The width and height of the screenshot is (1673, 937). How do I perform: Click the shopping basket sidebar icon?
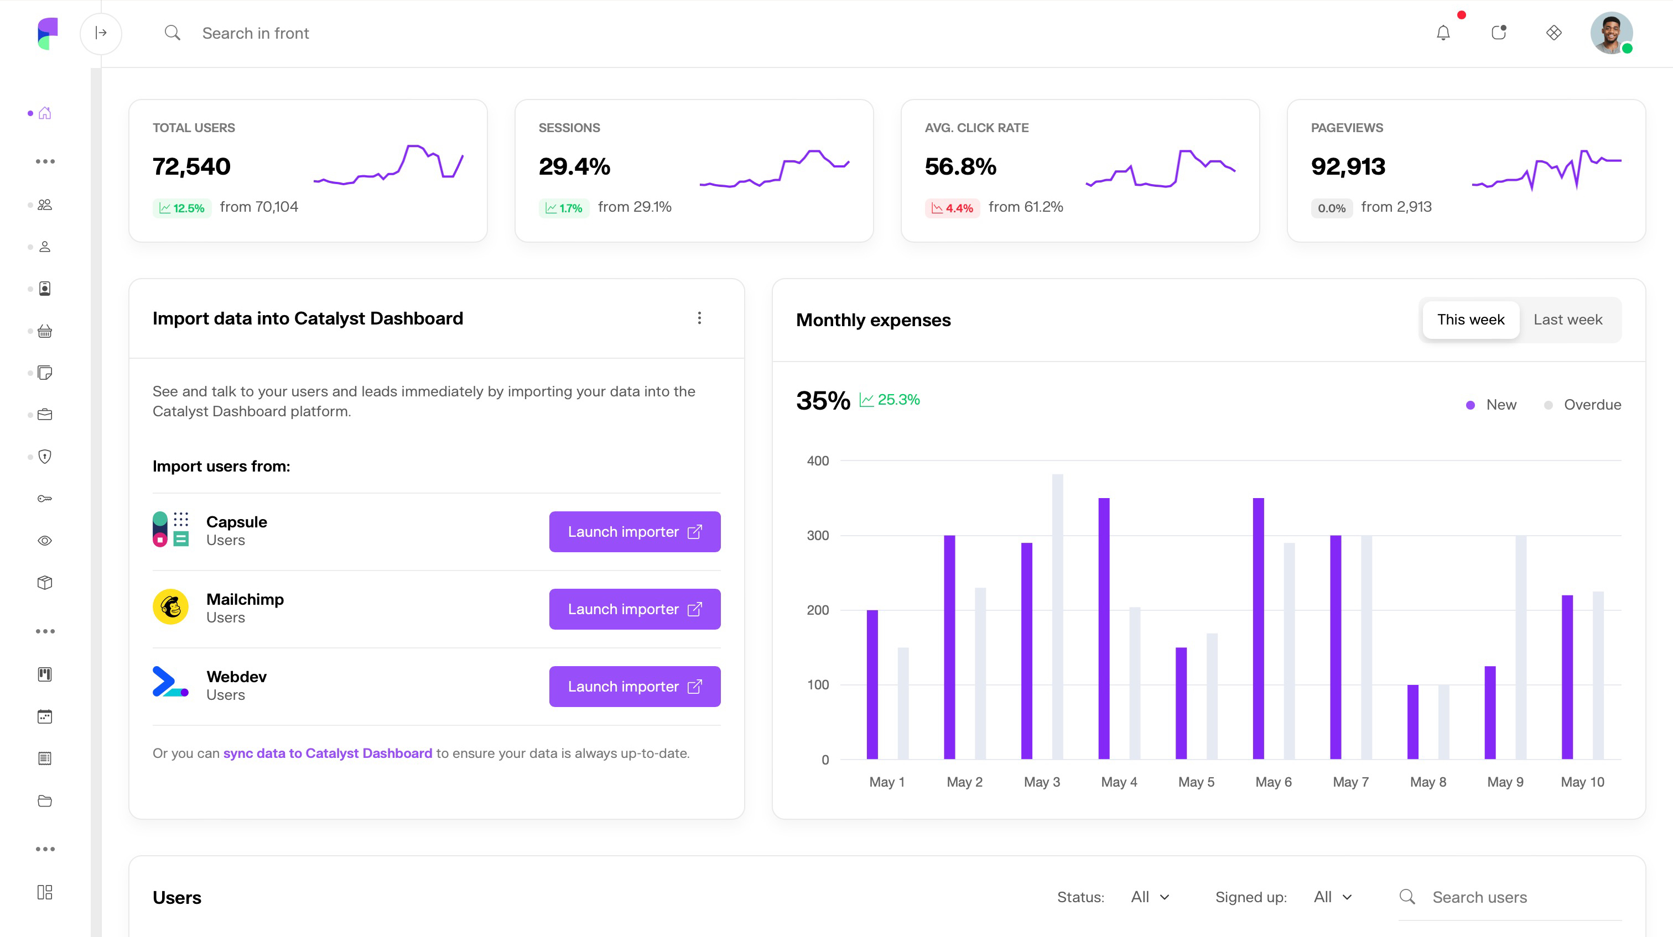(x=45, y=332)
